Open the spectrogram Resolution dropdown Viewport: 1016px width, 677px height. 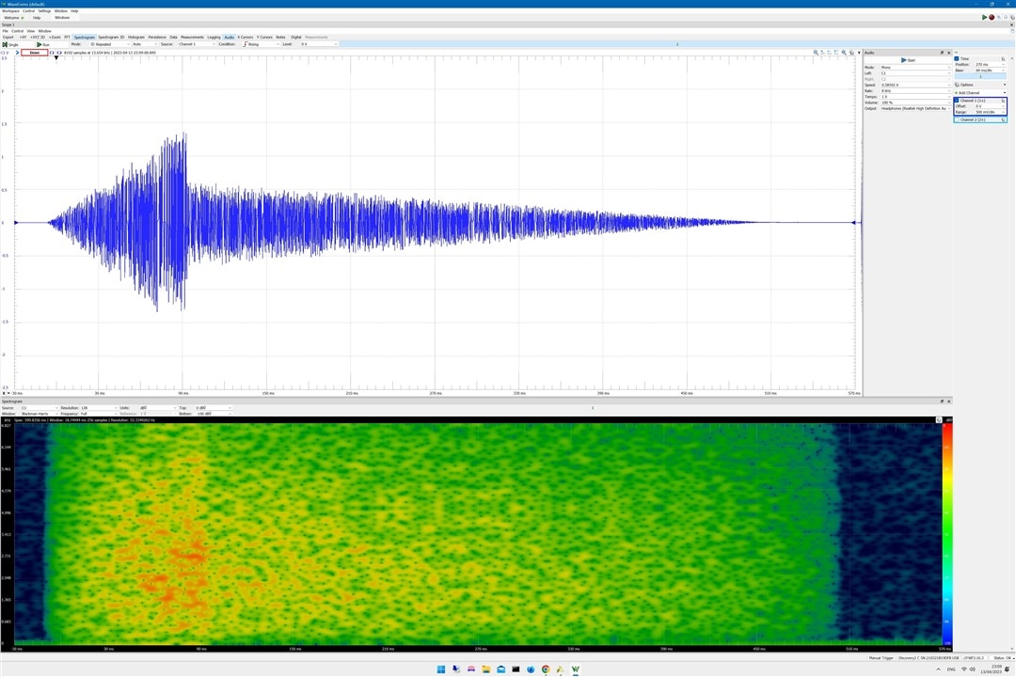98,407
